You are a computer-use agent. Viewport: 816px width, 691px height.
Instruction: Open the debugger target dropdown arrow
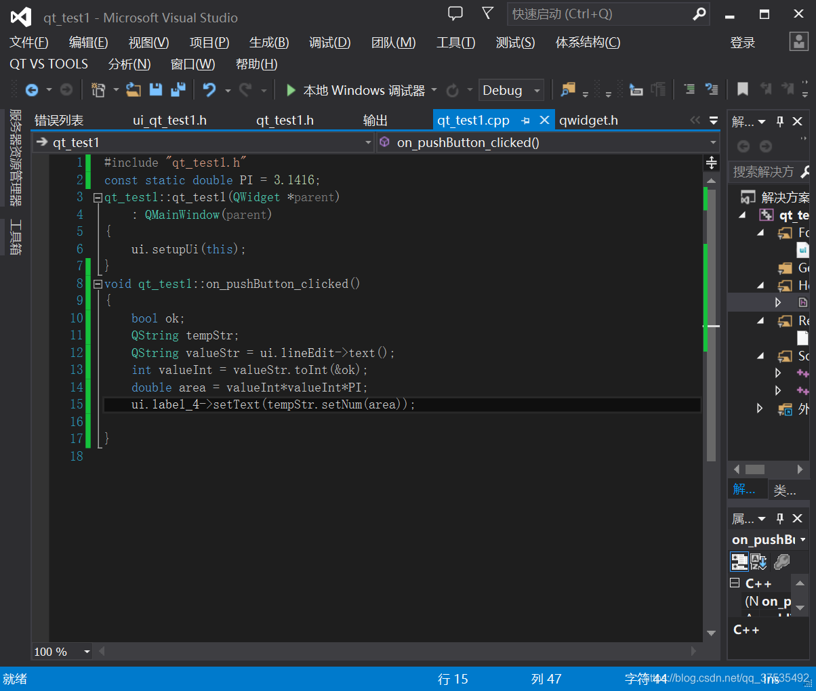[434, 90]
